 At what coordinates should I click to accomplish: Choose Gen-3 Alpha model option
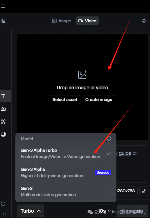coord(66,172)
